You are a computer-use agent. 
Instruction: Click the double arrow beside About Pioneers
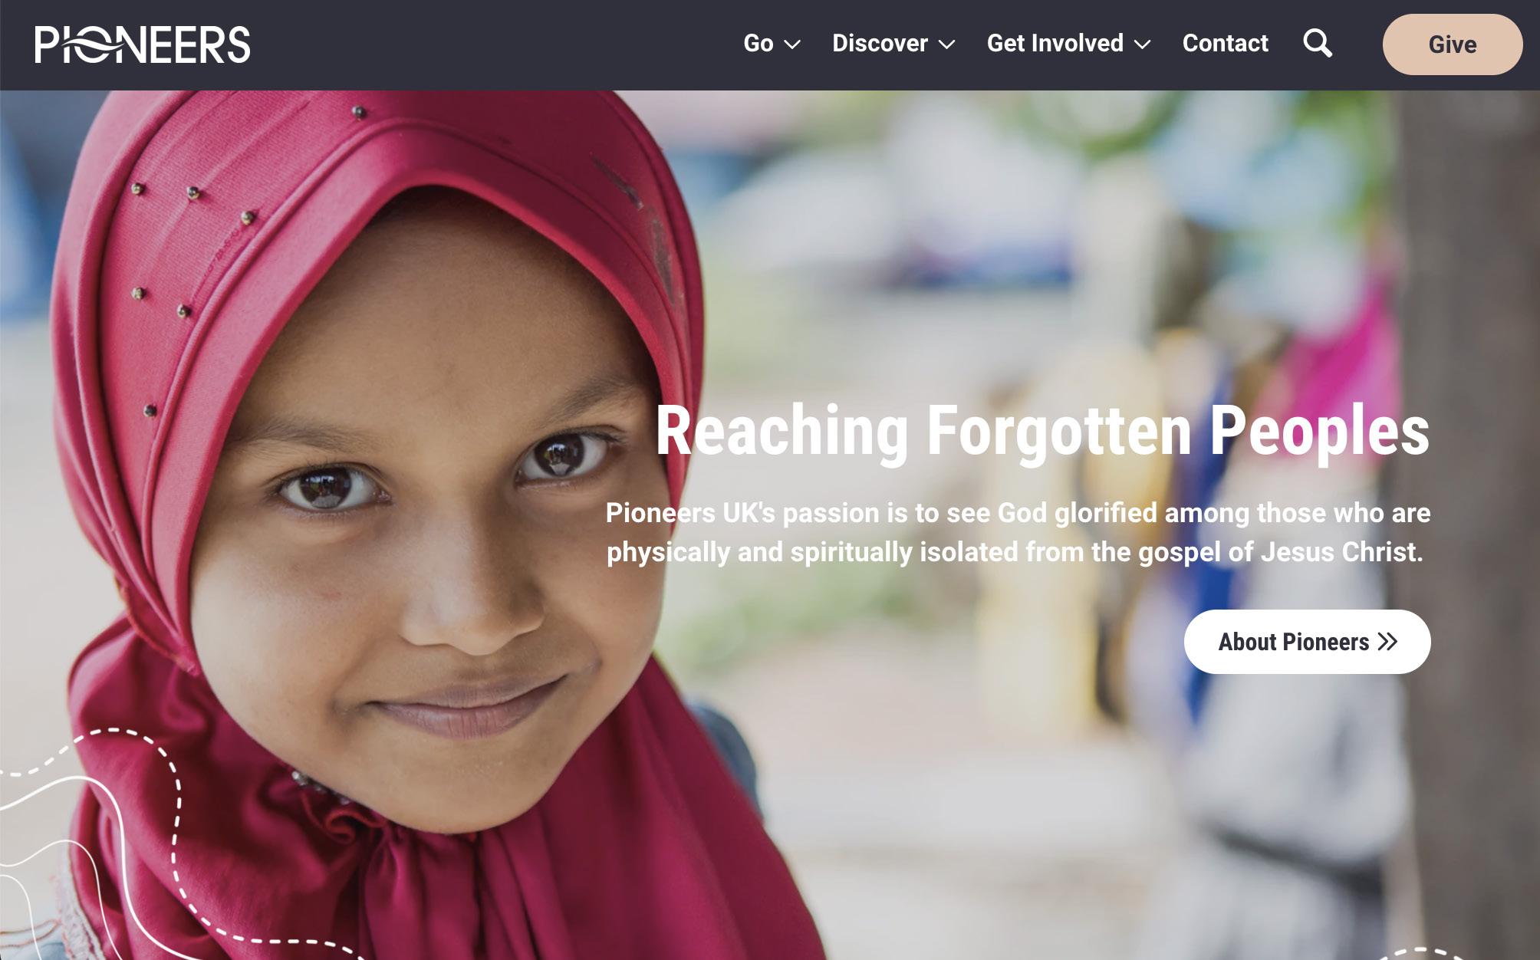tap(1387, 642)
